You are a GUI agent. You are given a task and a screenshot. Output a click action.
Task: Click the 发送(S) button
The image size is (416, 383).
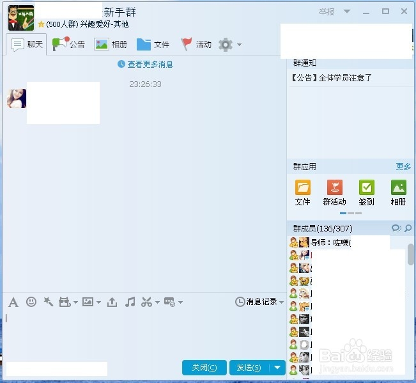249,368
